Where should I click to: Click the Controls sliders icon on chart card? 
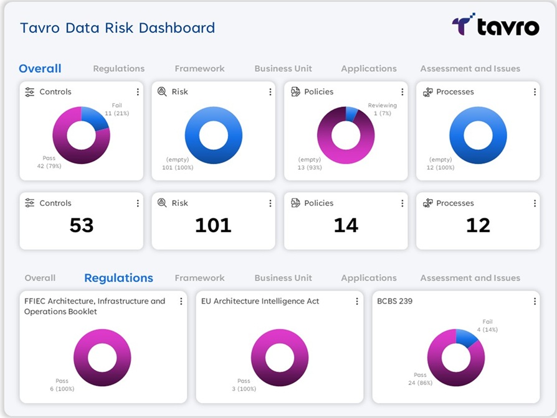coord(30,92)
